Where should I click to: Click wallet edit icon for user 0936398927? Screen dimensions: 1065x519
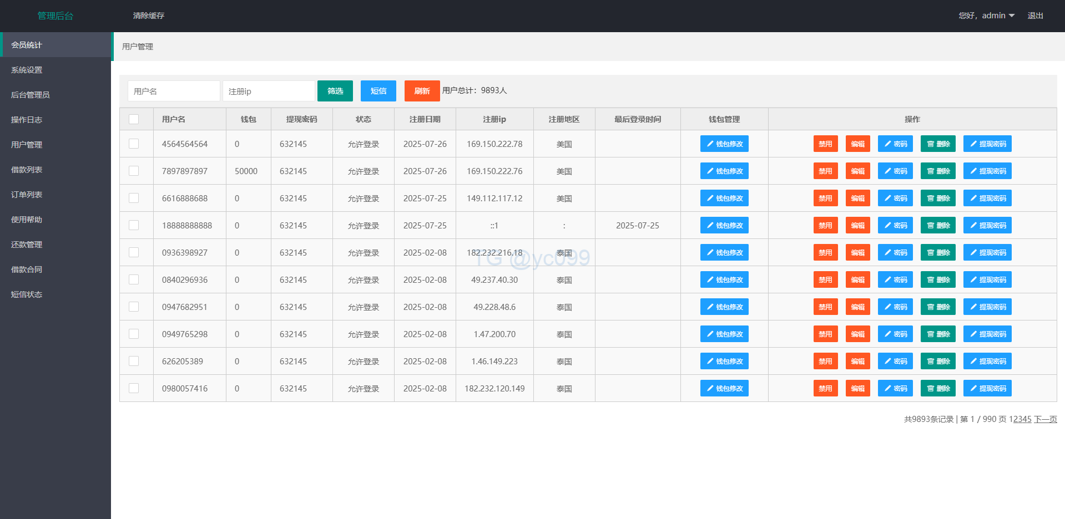pyautogui.click(x=710, y=253)
